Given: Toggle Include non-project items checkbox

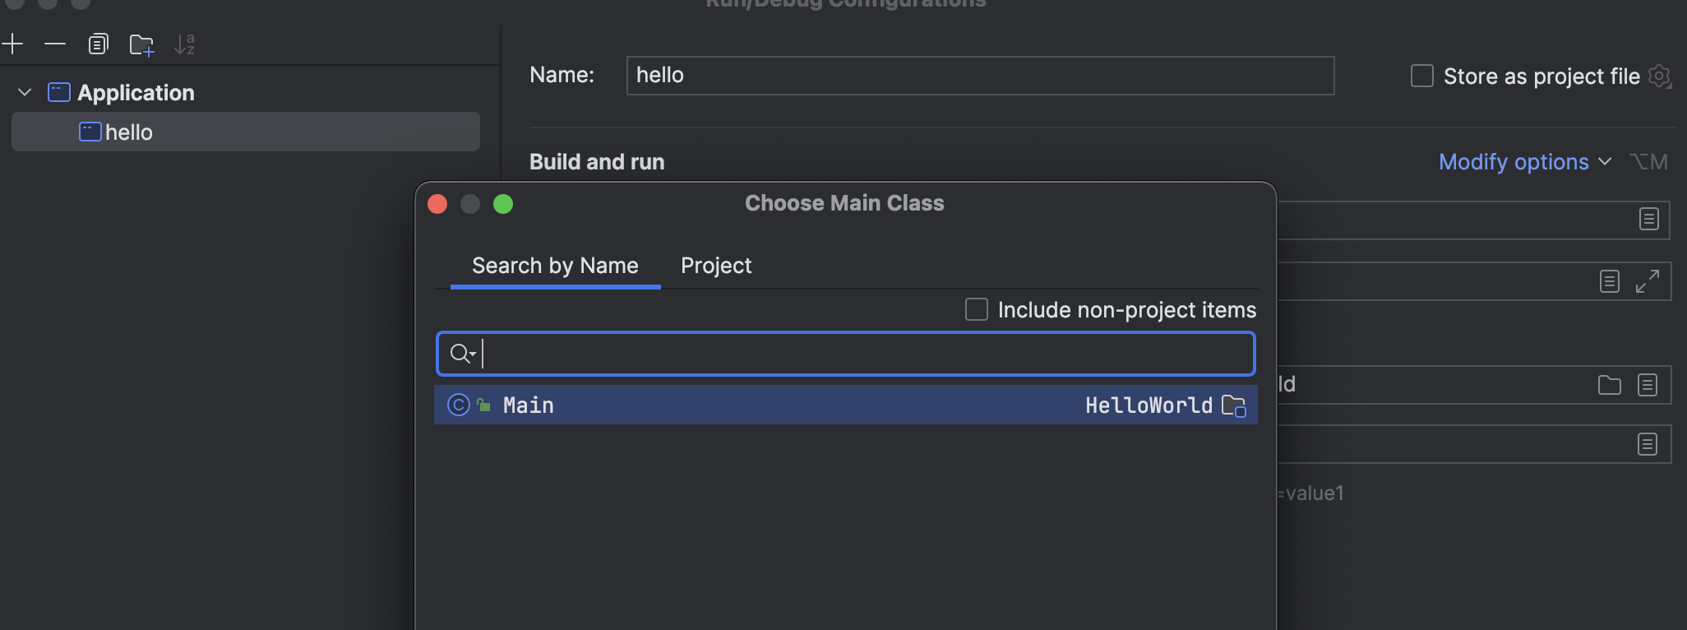Looking at the screenshot, I should (x=976, y=310).
